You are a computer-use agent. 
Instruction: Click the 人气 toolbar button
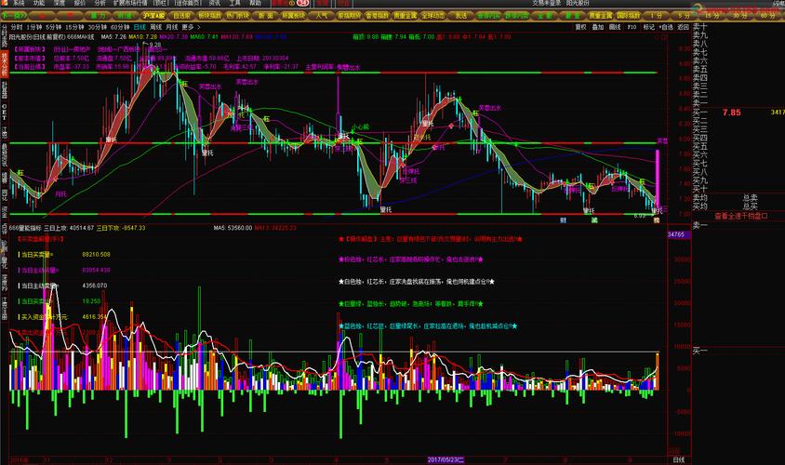click(x=322, y=16)
